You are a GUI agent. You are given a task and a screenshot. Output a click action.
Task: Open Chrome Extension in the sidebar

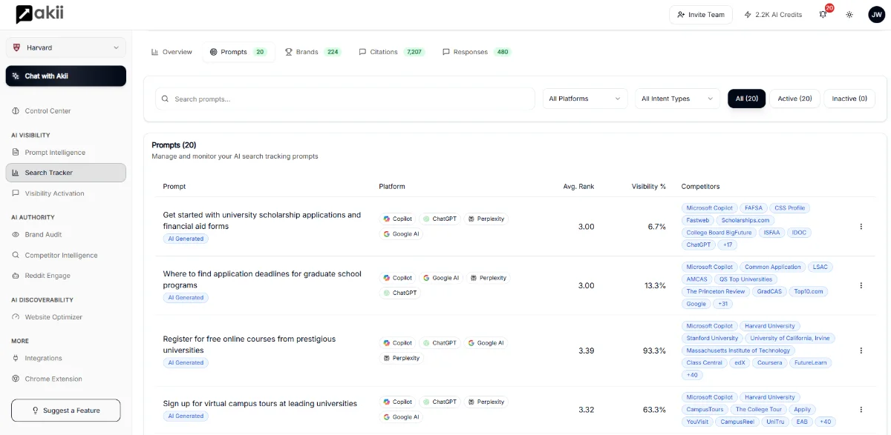53,379
